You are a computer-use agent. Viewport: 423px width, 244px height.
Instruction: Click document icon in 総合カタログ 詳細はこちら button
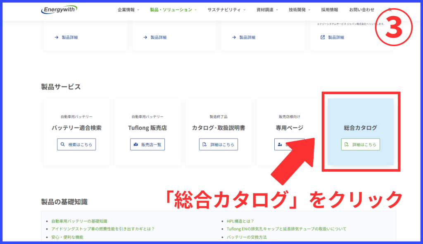tap(347, 145)
